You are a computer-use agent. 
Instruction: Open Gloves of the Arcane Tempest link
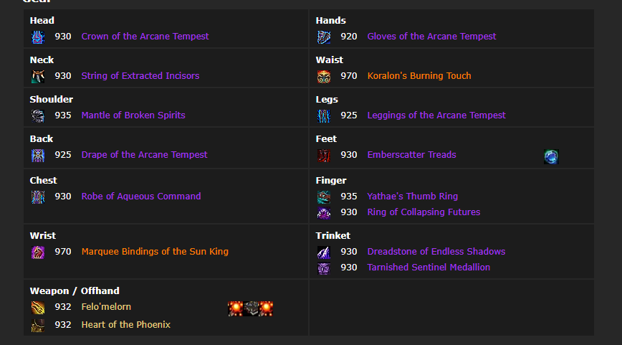pos(431,37)
